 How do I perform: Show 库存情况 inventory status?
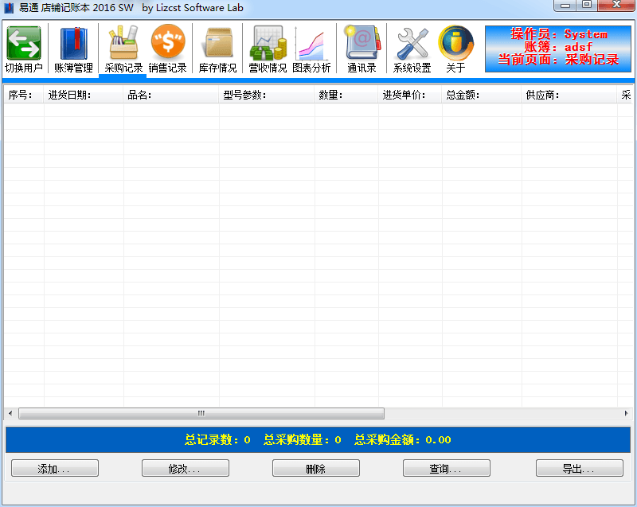(x=217, y=49)
